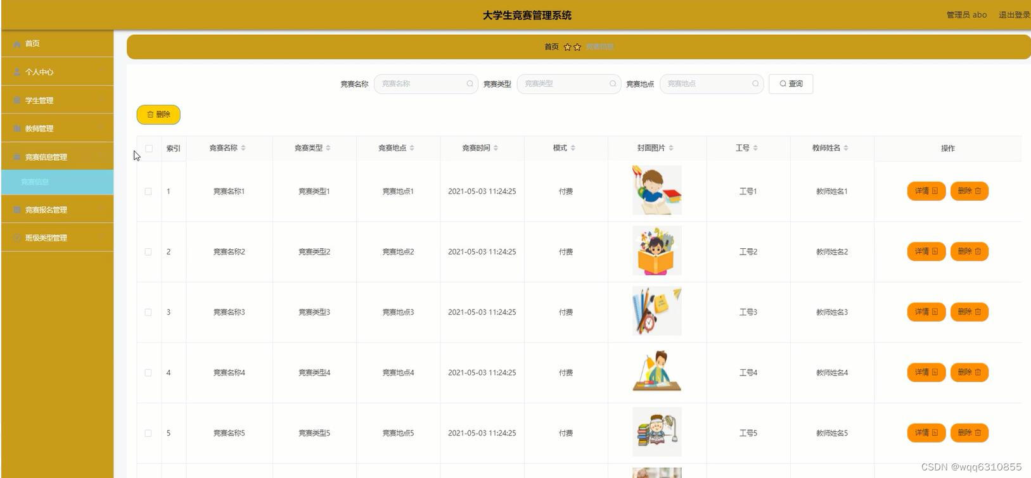The image size is (1031, 478).
Task: Expand 班级类型管理 sidebar menu
Action: pyautogui.click(x=57, y=238)
